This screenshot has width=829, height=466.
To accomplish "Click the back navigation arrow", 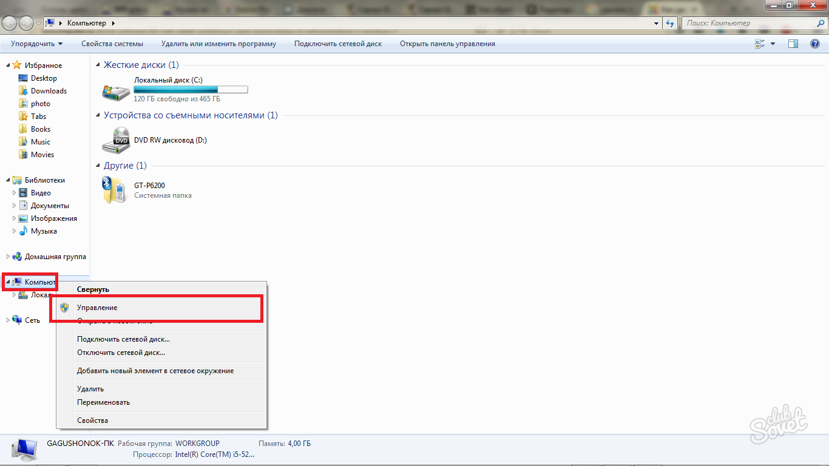I will pyautogui.click(x=10, y=23).
